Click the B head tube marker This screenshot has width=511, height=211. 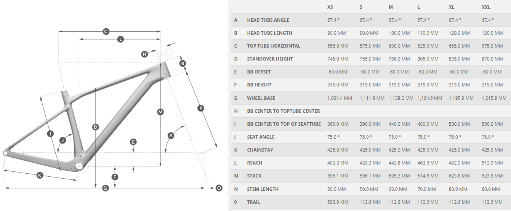(183, 63)
